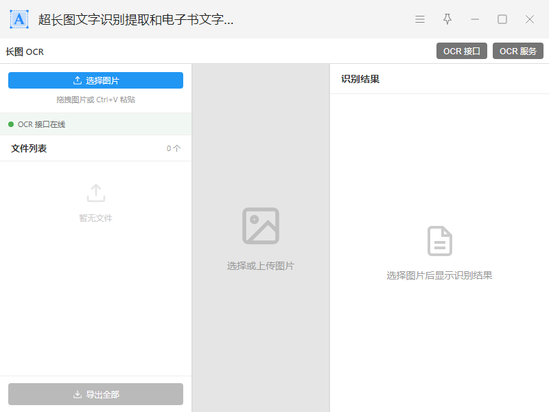Pin the window with the pushpin icon
This screenshot has width=549, height=412.
447,19
